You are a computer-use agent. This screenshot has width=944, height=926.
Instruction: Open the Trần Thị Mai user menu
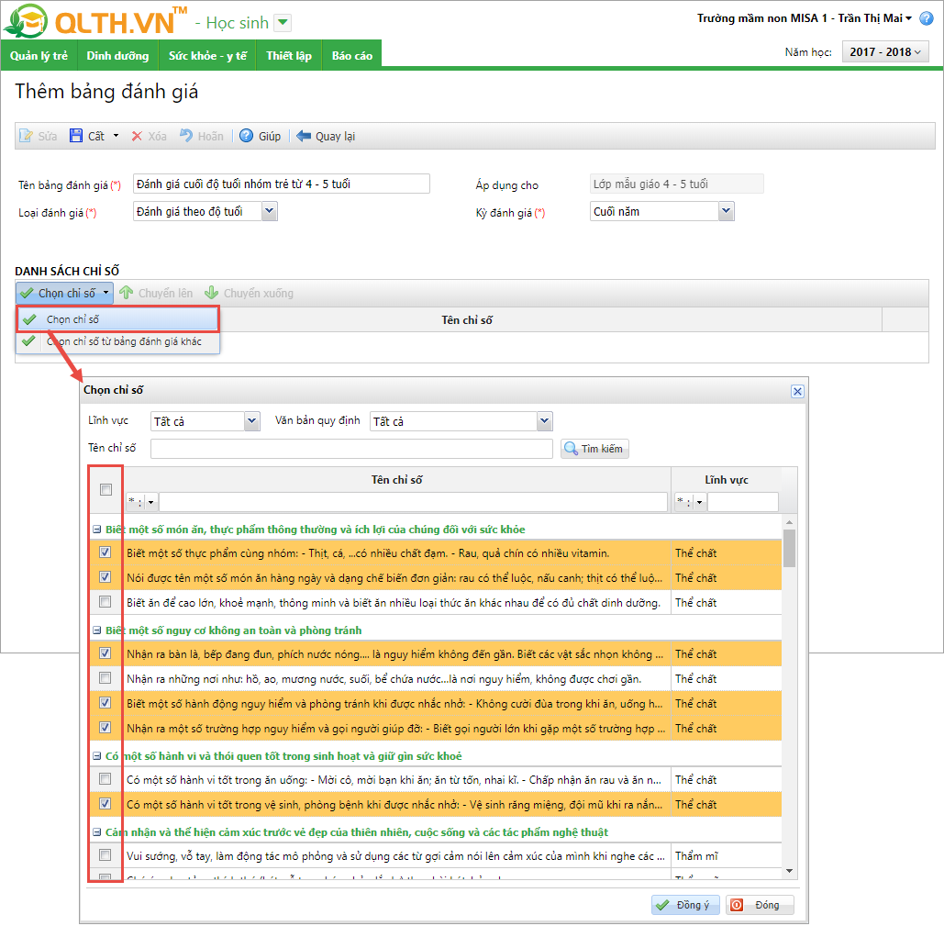point(875,18)
